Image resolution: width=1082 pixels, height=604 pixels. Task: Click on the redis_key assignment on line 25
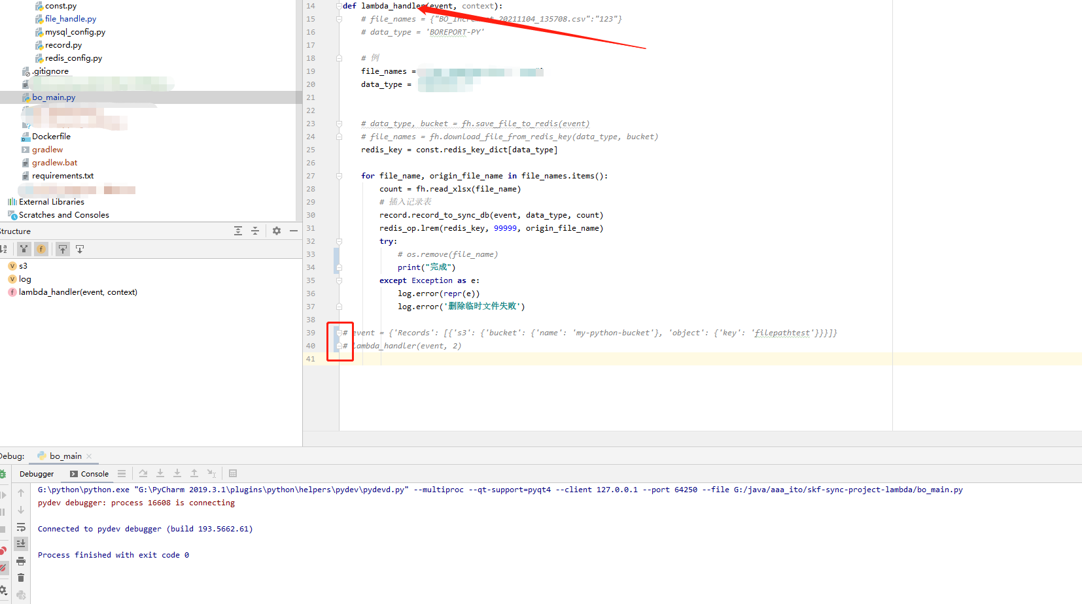(459, 150)
